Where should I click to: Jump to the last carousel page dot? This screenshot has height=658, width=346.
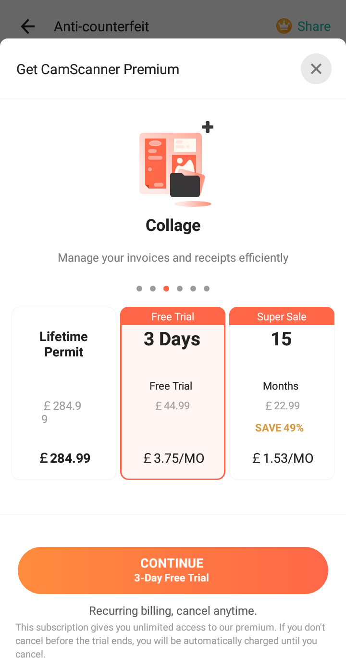point(207,289)
